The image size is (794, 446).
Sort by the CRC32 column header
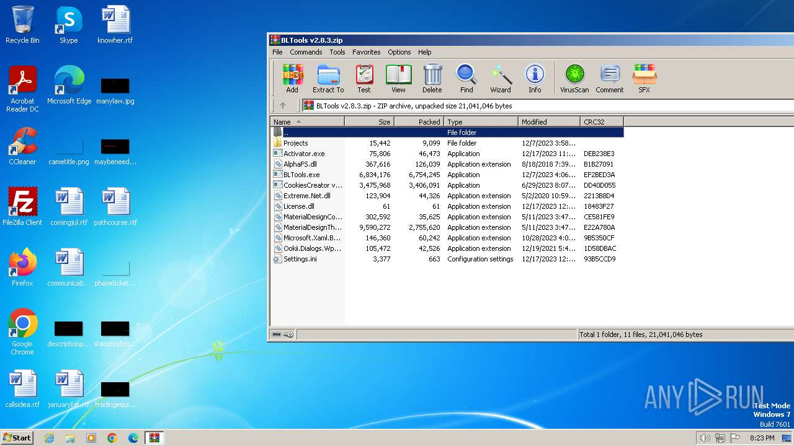click(602, 122)
